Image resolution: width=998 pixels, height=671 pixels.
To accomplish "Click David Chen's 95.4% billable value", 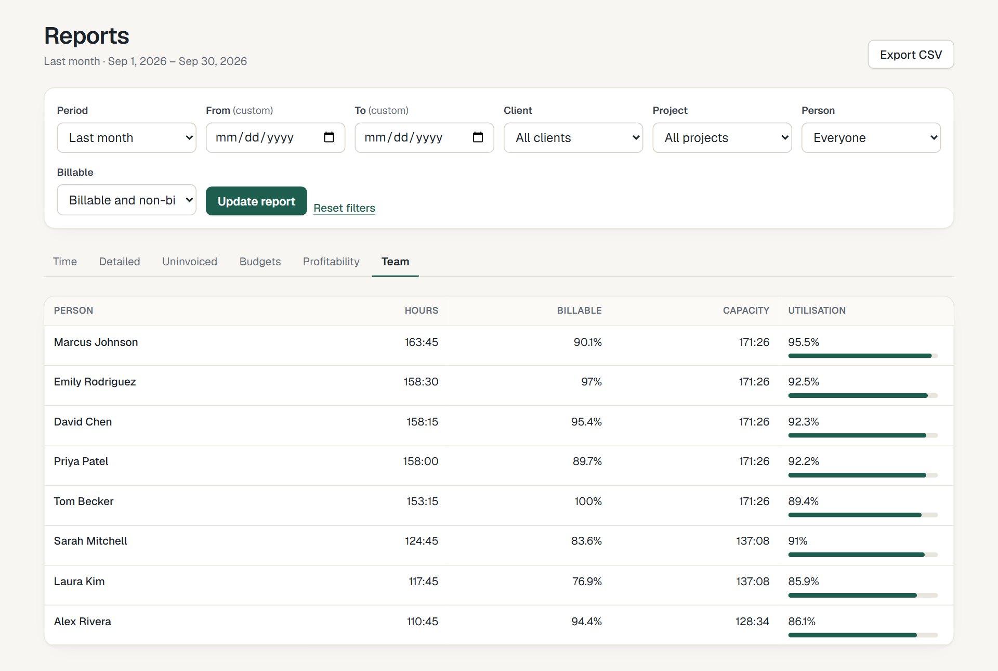I will [586, 422].
